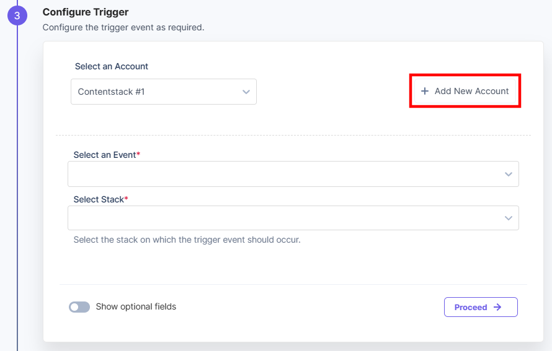Screen dimensions: 552x351
Task: Click Add New Account button
Action: [465, 91]
